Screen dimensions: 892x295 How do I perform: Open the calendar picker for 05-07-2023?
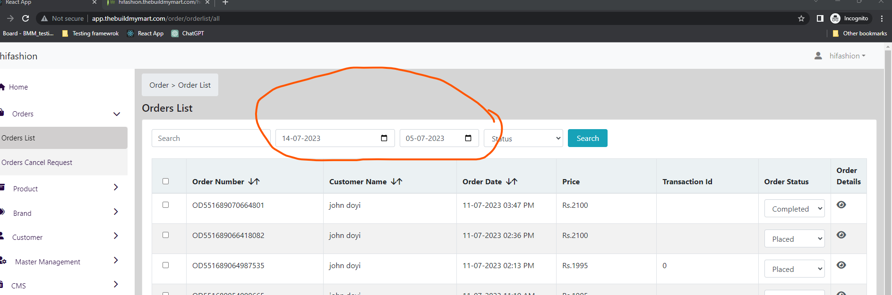click(468, 138)
